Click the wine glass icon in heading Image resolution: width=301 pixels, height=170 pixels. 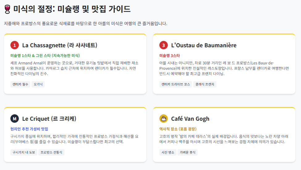click(x=7, y=9)
